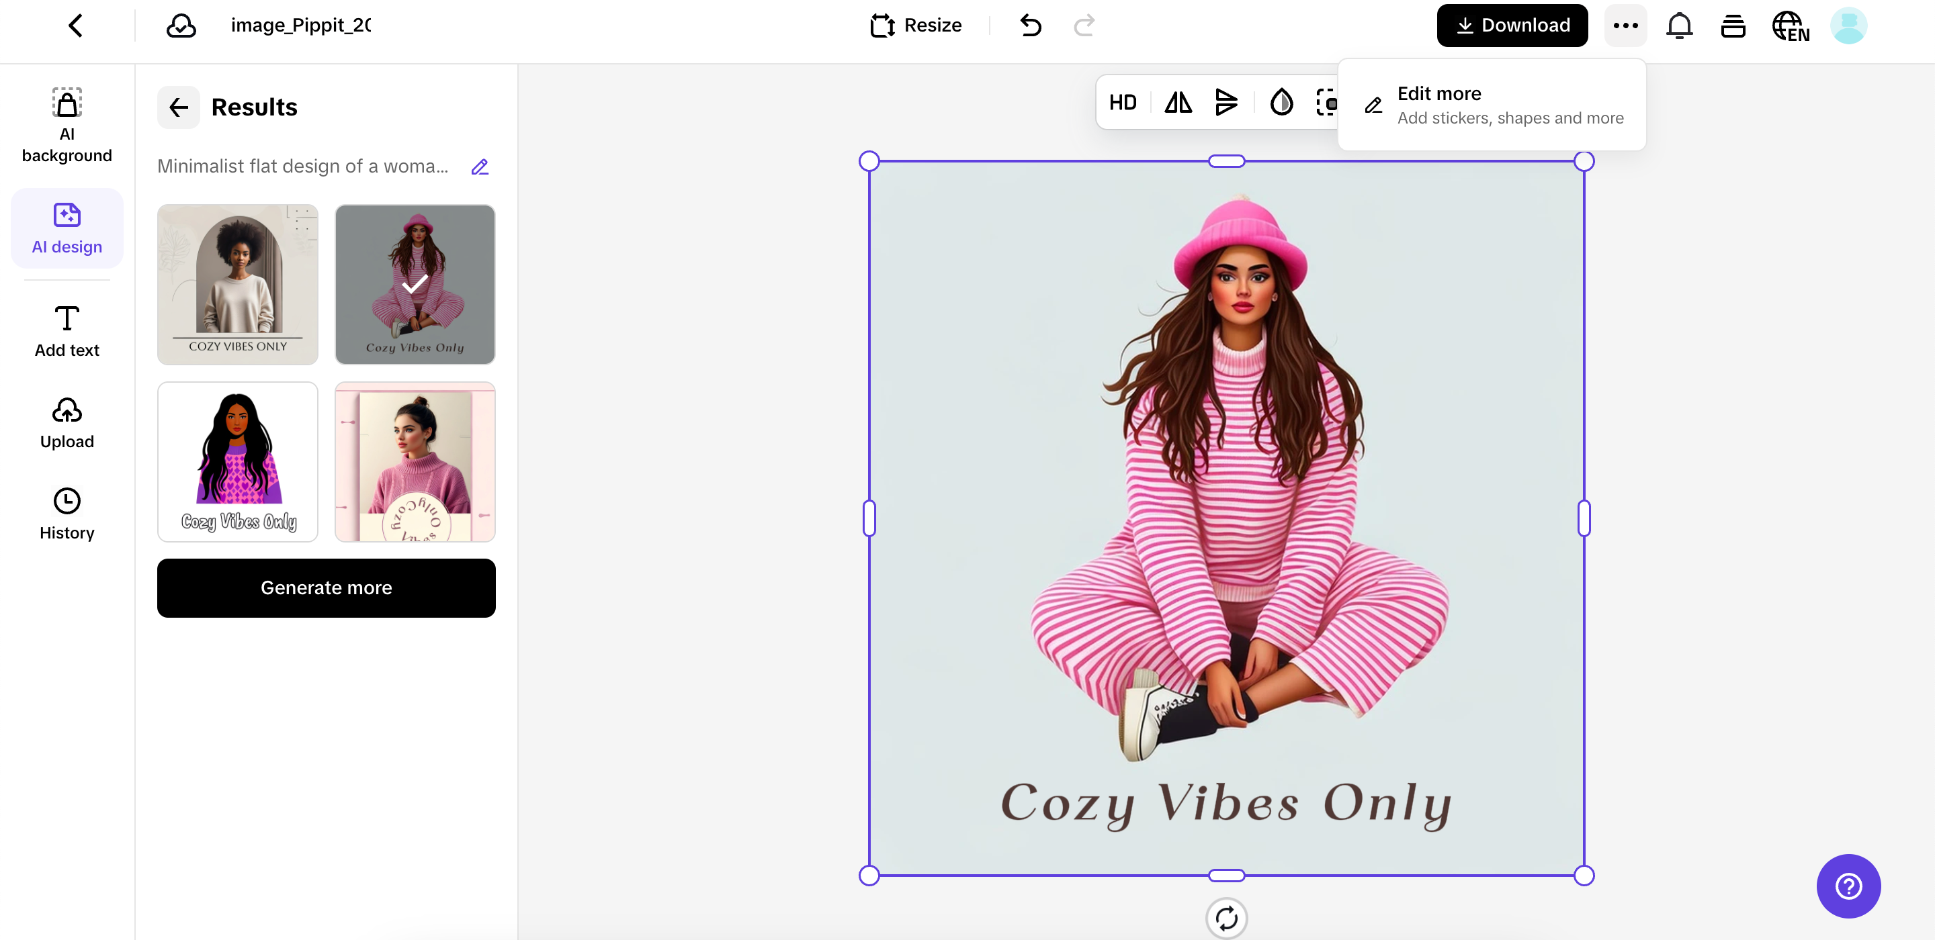The height and width of the screenshot is (940, 1935).
Task: Click the Download button
Action: (x=1511, y=26)
